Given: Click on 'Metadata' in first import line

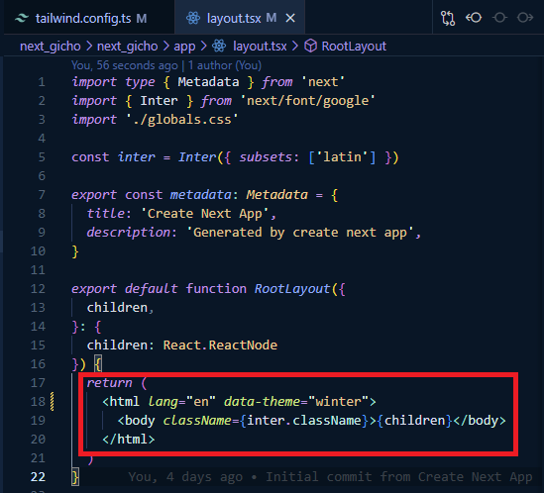Looking at the screenshot, I should point(208,82).
